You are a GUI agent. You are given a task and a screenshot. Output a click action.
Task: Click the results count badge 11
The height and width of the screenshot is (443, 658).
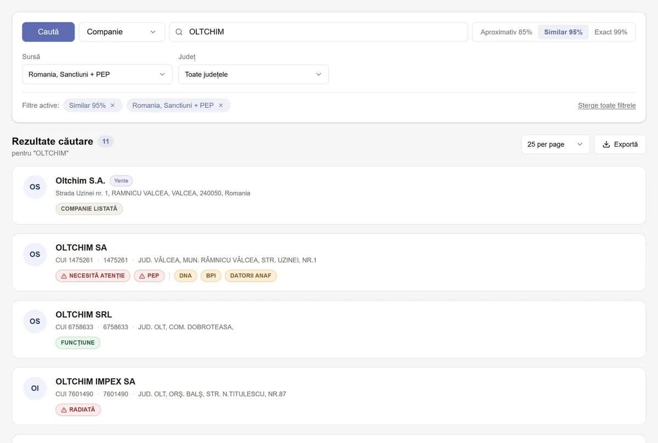(106, 142)
